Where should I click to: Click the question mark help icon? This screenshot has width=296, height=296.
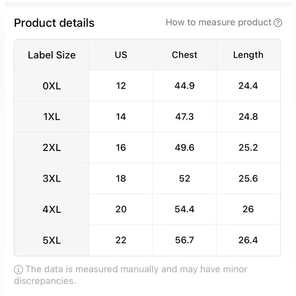[x=278, y=22]
